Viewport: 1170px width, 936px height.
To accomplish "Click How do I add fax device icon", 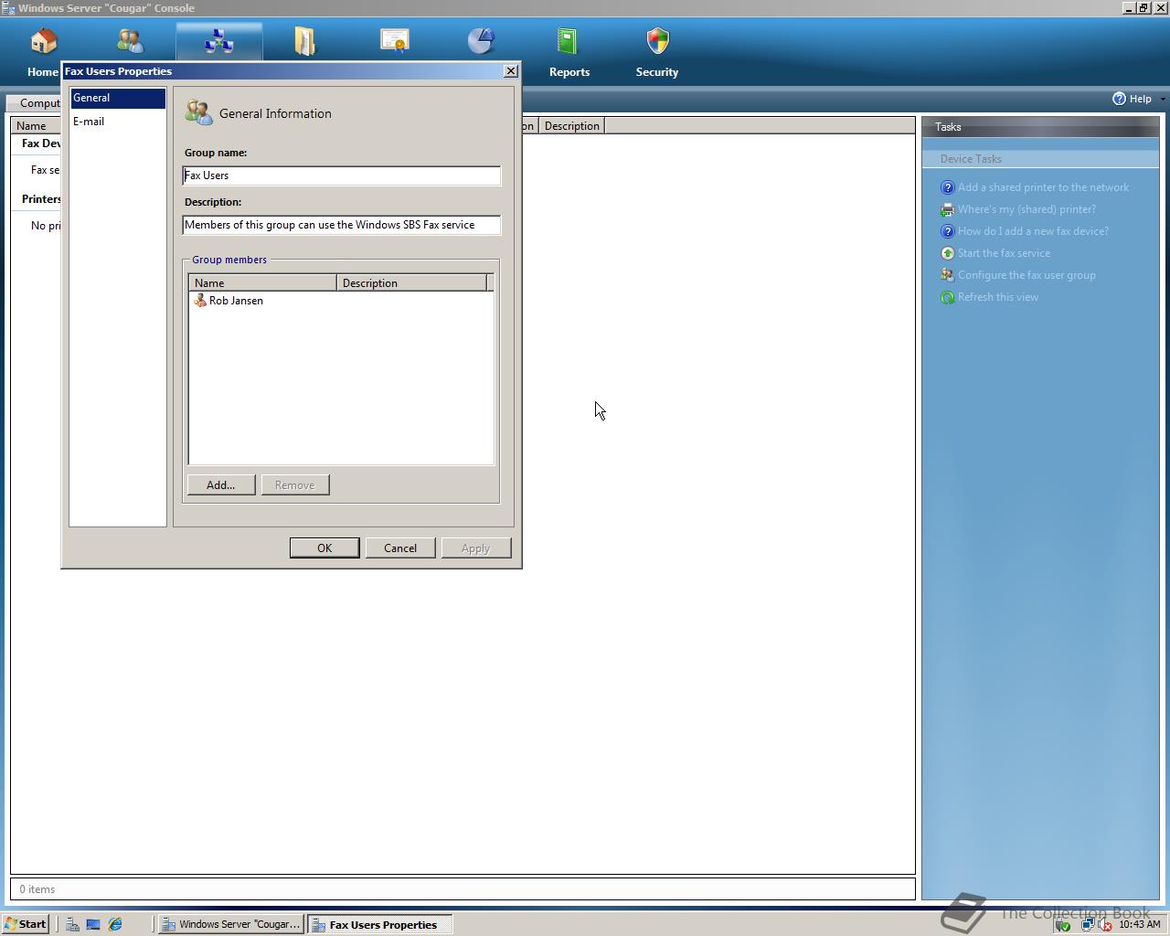I will point(948,231).
